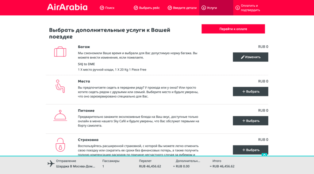Click the insurance padlock icon
314x174 pixels.
tap(60, 145)
